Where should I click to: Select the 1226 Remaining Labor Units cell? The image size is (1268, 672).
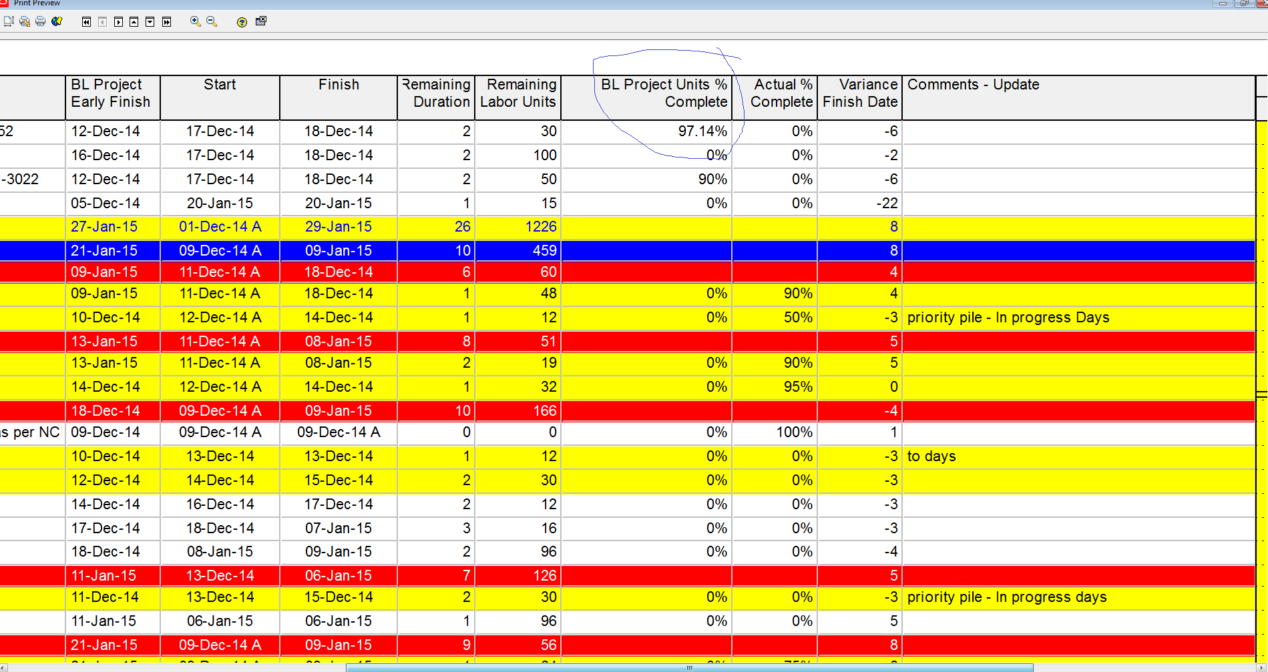[517, 227]
